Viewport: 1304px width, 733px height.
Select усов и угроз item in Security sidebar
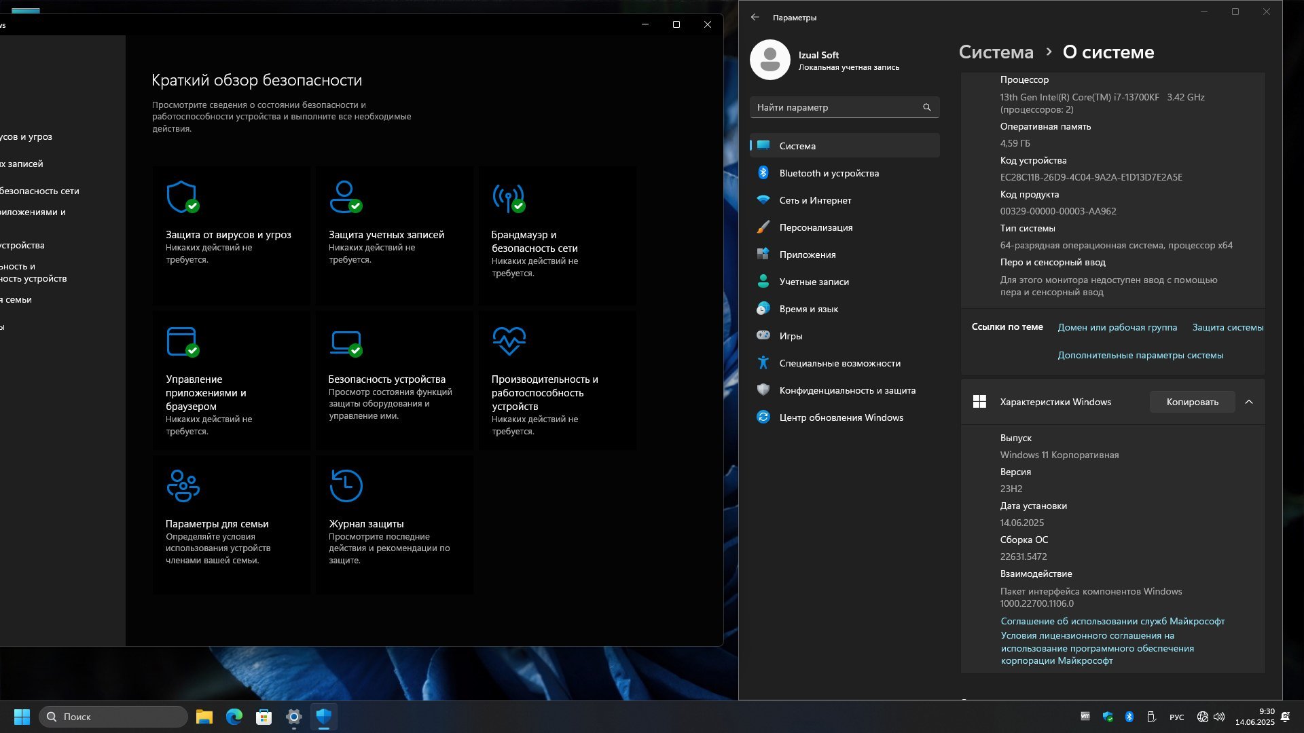26,136
